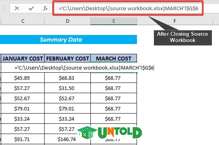Viewport: 219px width, 145px height.
Task: Select the JANUARY COST header cell
Action: pos(23,59)
